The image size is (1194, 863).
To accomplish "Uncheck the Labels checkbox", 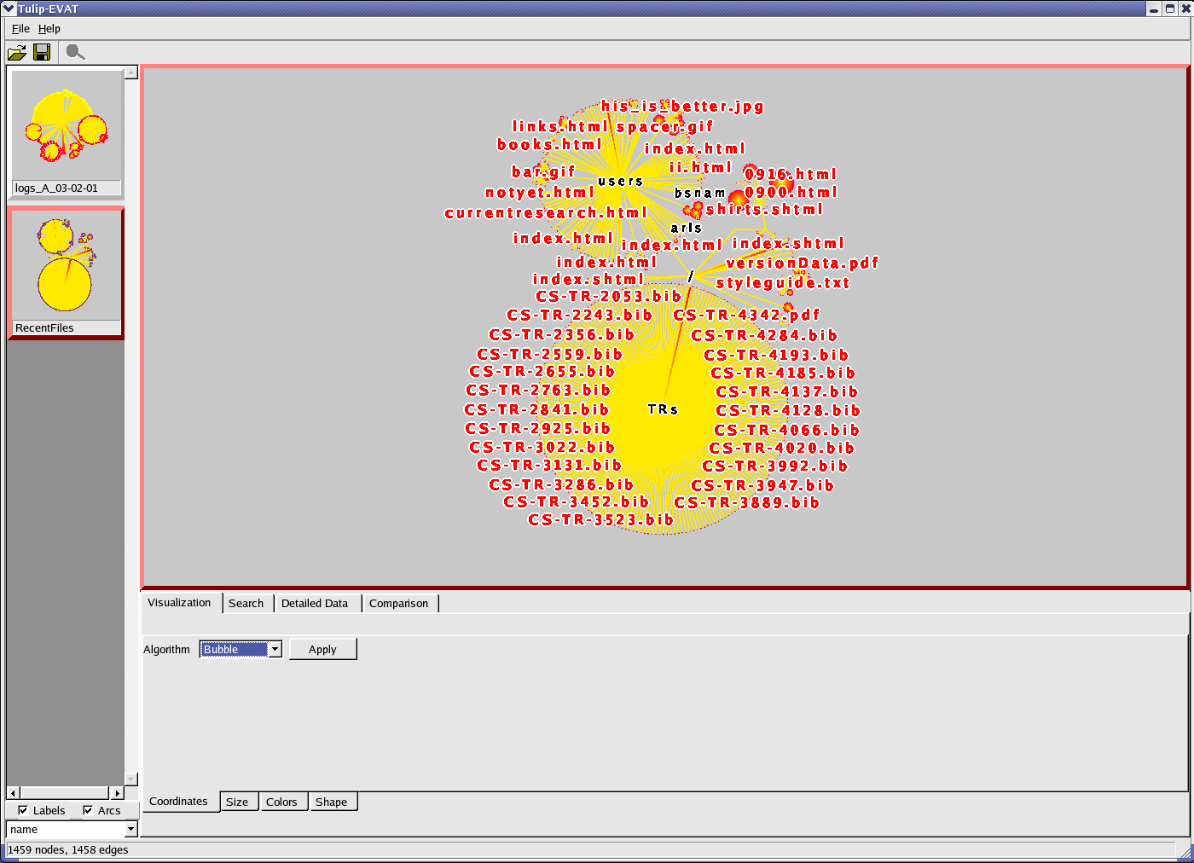I will pyautogui.click(x=23, y=810).
